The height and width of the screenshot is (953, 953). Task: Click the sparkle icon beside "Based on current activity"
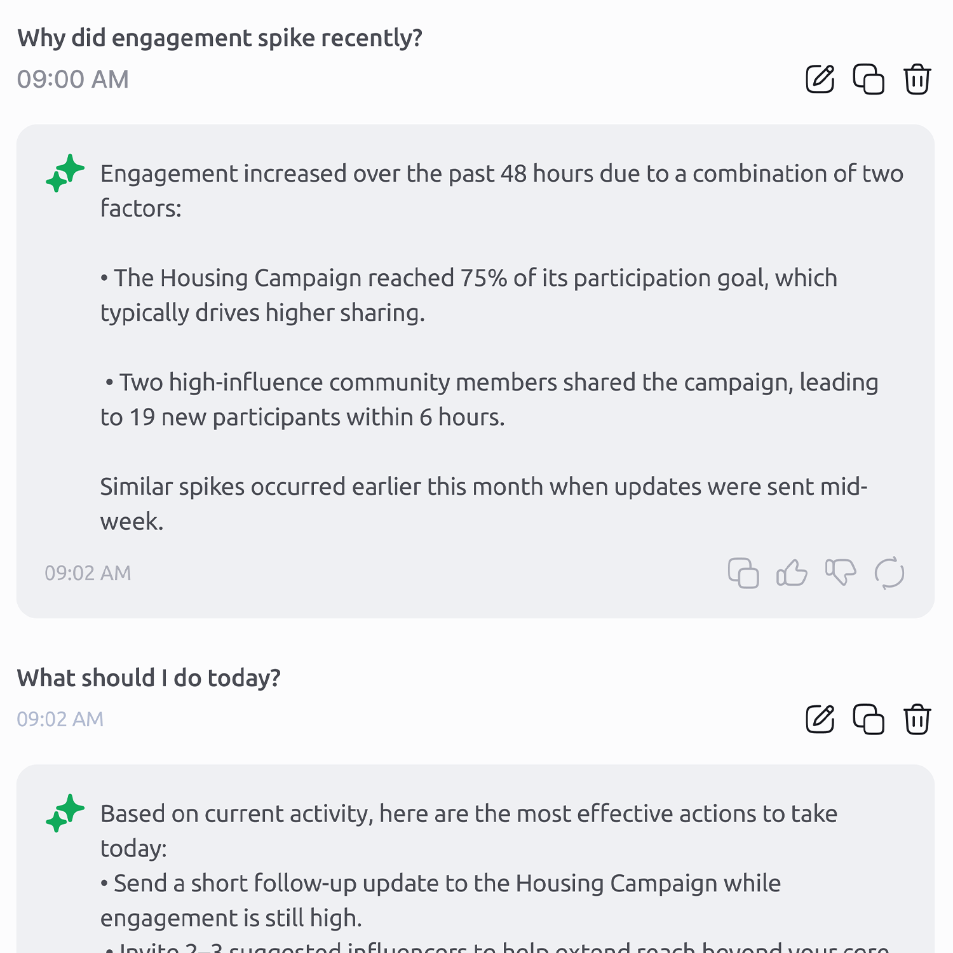click(65, 813)
